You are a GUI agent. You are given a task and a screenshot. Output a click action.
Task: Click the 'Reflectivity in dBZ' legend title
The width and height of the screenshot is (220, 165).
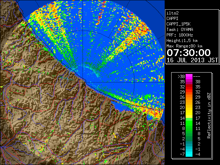[x=209, y=115]
